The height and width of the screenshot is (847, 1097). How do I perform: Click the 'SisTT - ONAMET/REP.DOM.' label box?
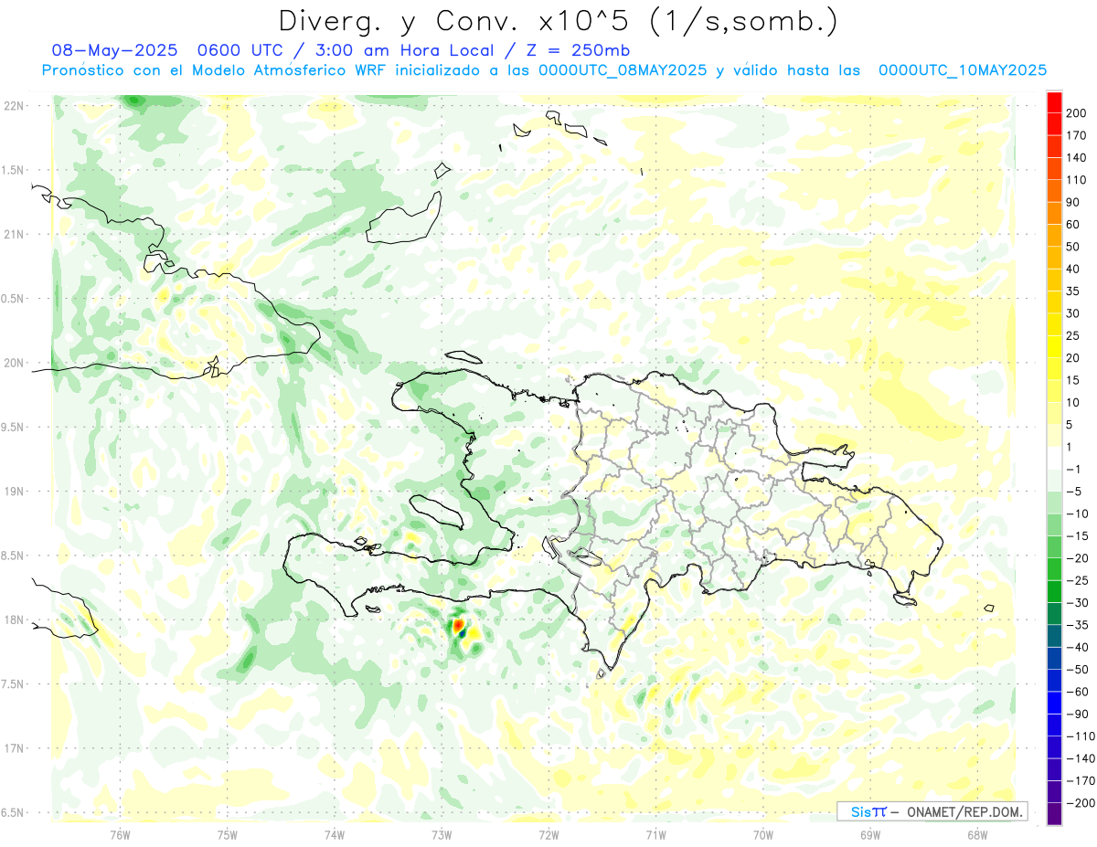pyautogui.click(x=932, y=811)
